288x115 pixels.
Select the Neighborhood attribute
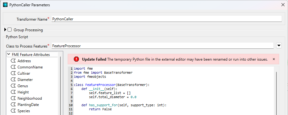[x=30, y=98]
